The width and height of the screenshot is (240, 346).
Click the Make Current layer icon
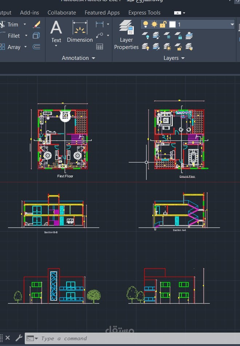point(189,36)
